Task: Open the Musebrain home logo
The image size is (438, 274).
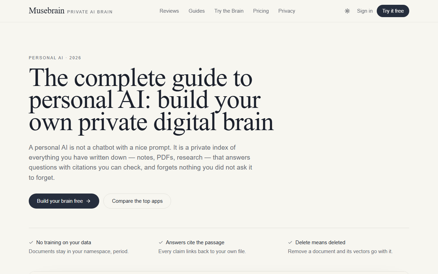Action: coord(47,11)
